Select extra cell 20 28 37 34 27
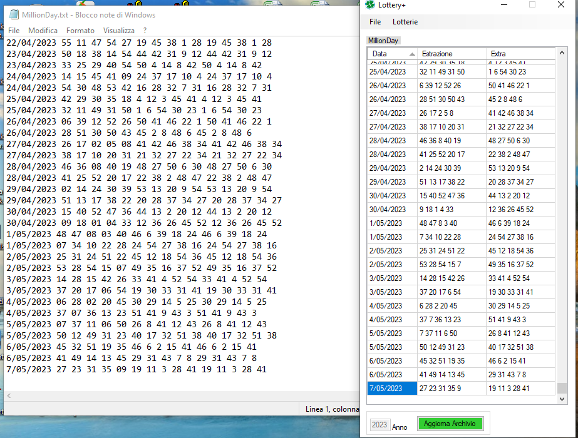The width and height of the screenshot is (578, 438). 520,182
